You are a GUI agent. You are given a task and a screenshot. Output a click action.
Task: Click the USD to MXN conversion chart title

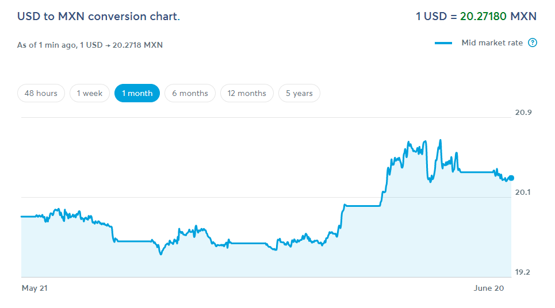pos(98,16)
